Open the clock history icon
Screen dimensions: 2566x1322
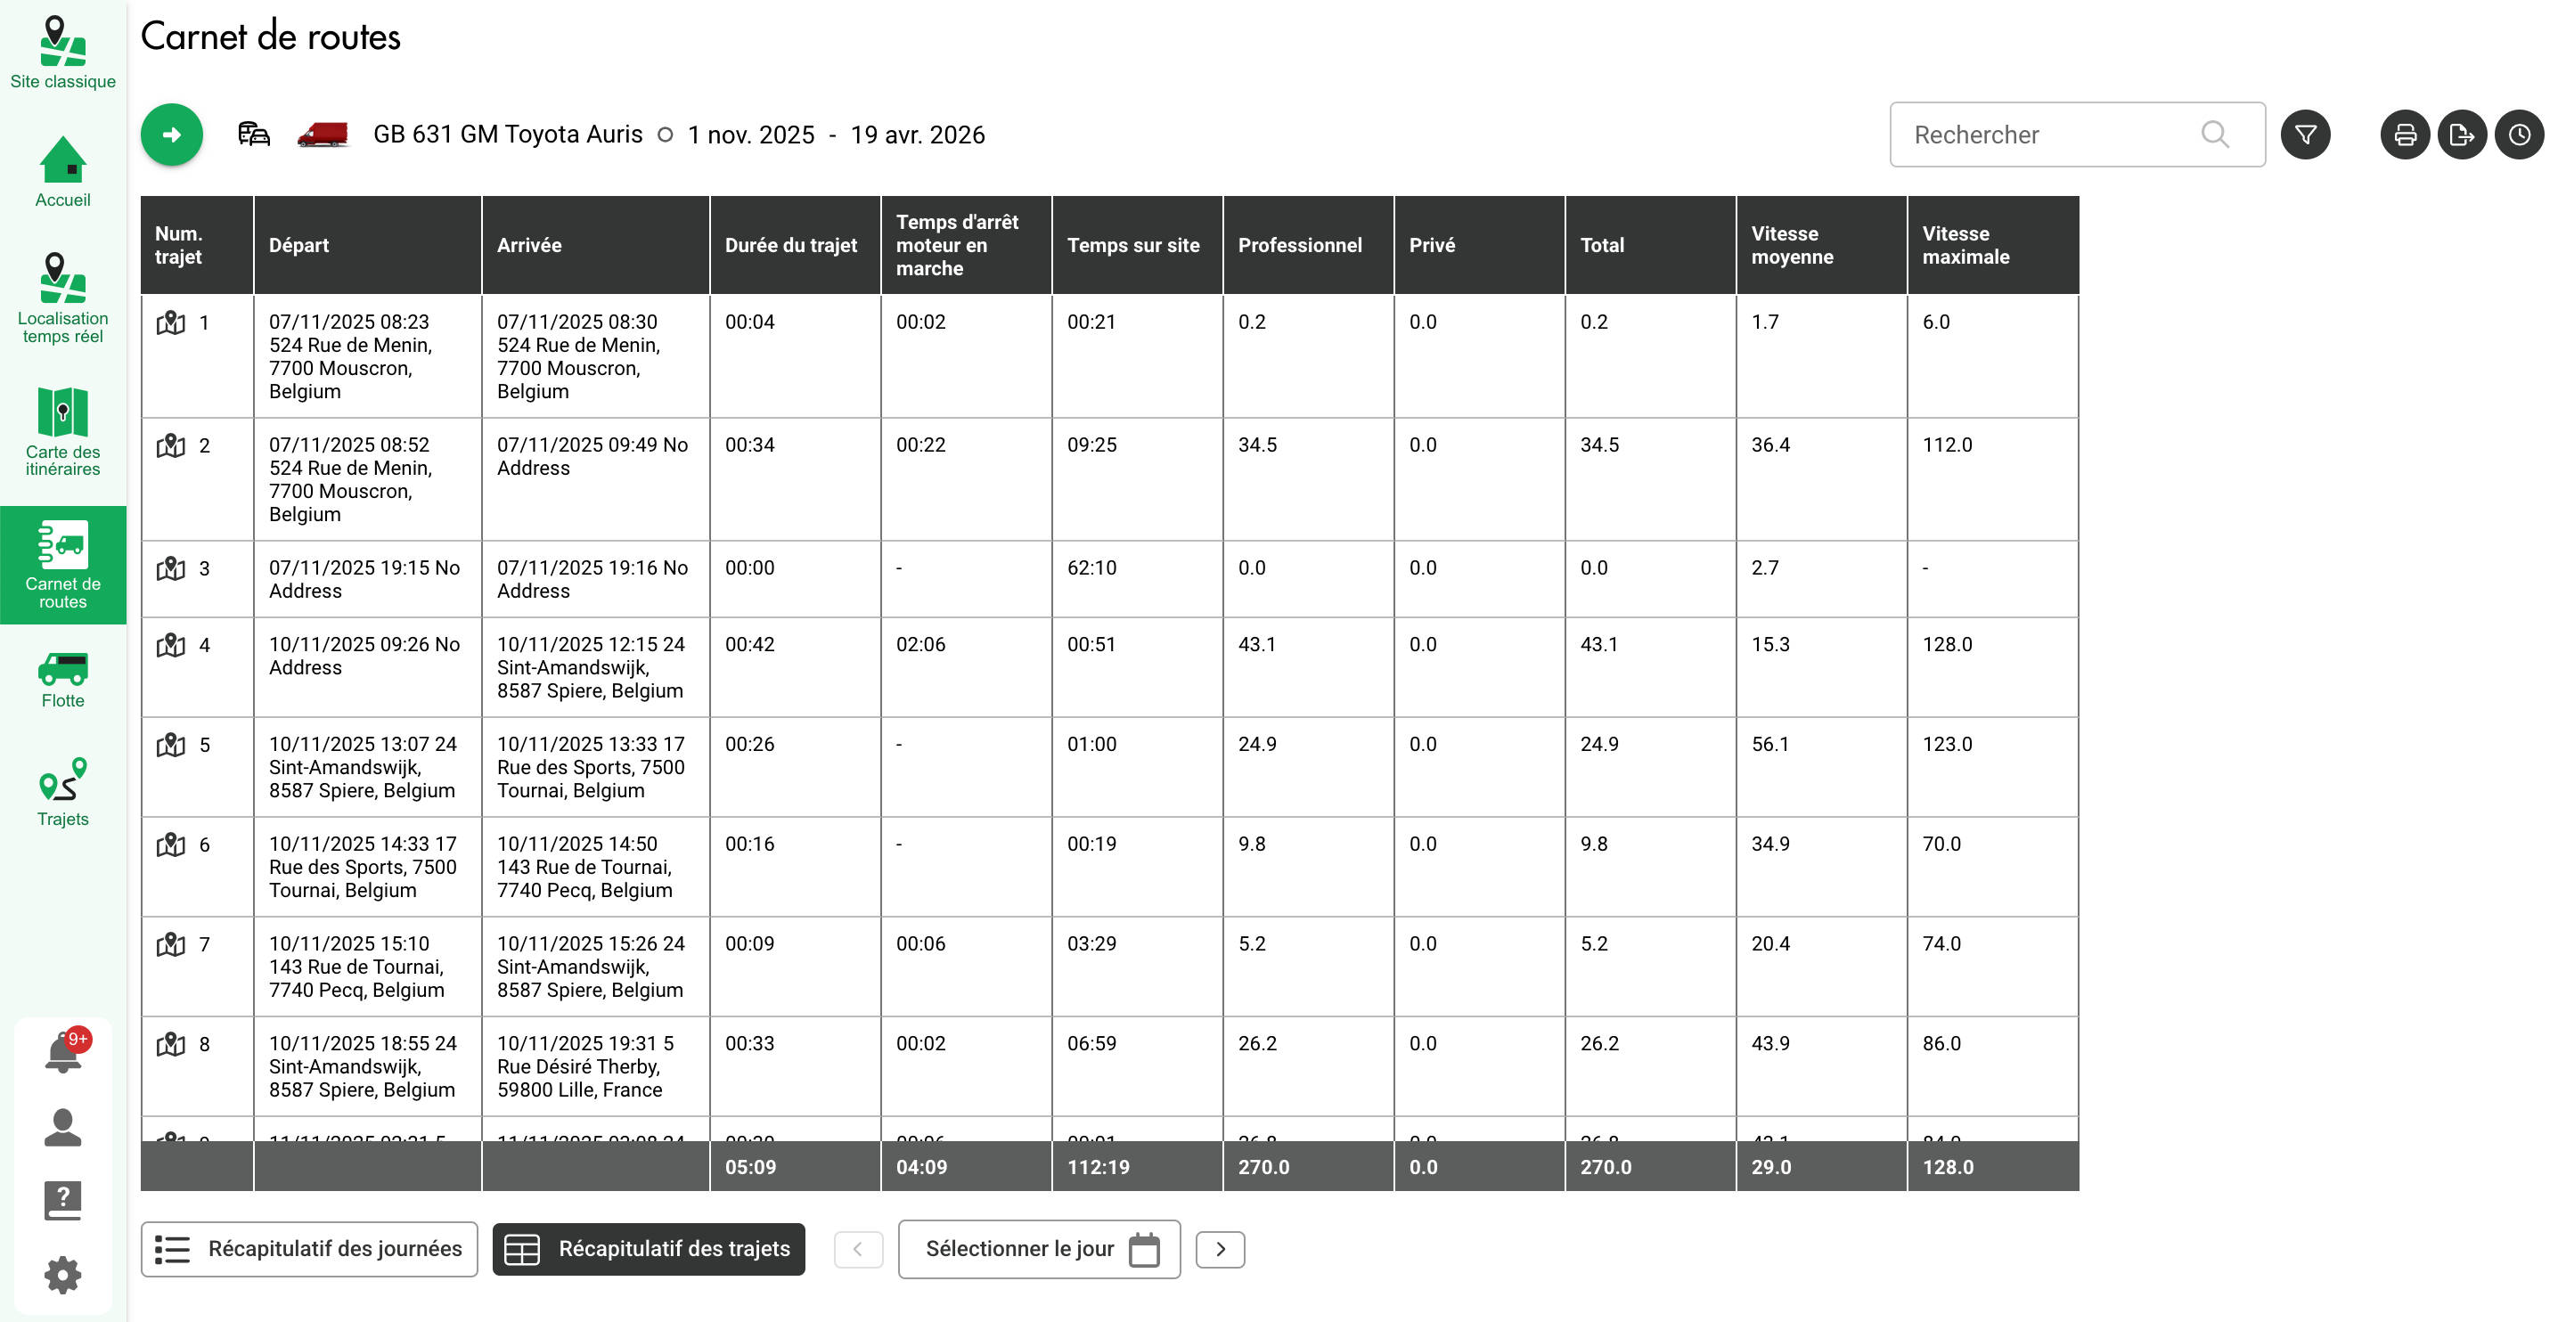pyautogui.click(x=2519, y=135)
